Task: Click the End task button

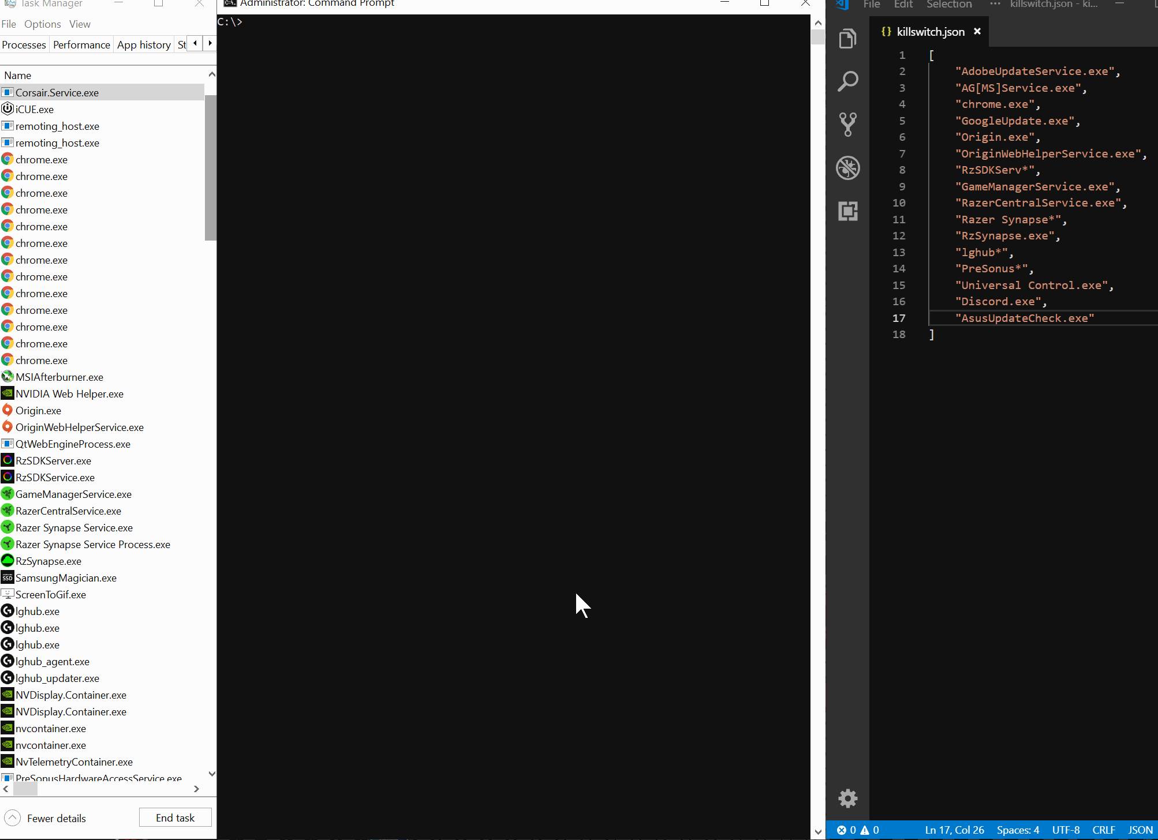Action: (175, 817)
